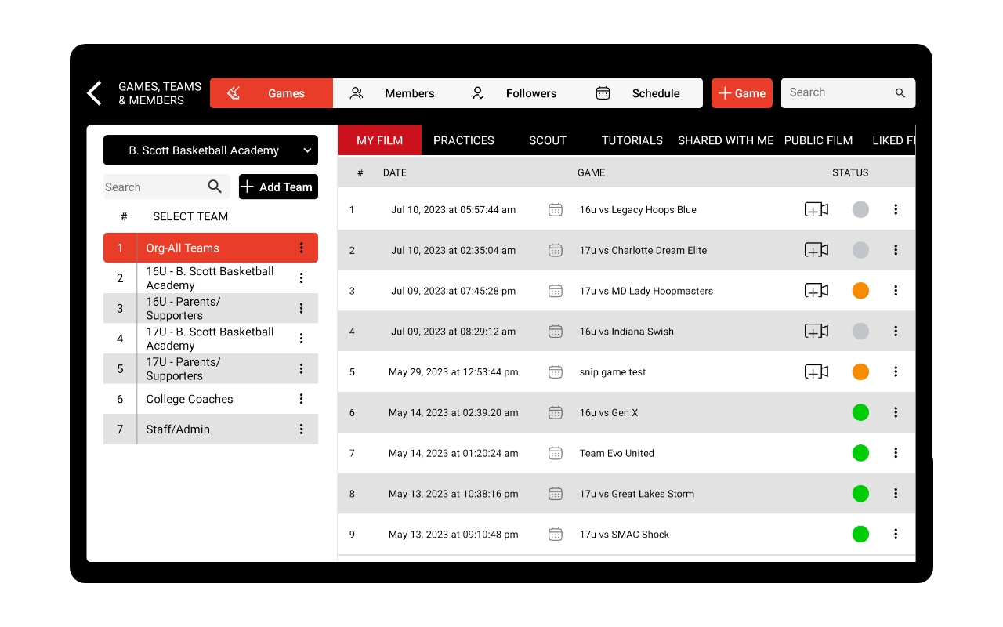Screen dimensions: 1003x627
Task: Open the TUTORIALS tab
Action: click(x=632, y=140)
